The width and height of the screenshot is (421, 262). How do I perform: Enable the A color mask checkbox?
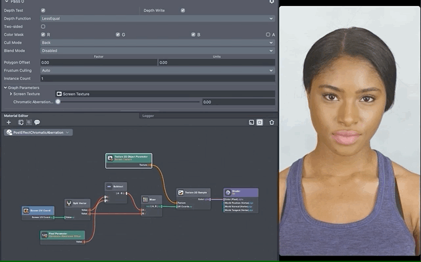pyautogui.click(x=268, y=35)
